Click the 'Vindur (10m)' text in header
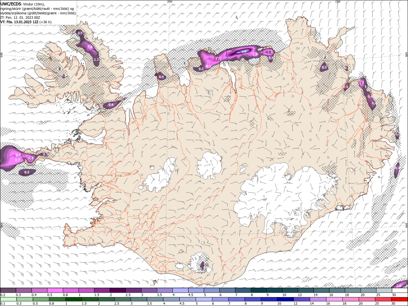The width and height of the screenshot is (408, 306). point(34,4)
